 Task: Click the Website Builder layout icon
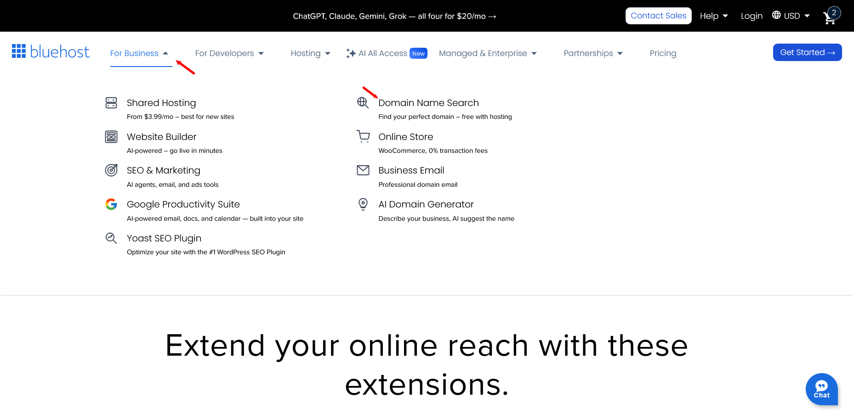[x=111, y=137]
